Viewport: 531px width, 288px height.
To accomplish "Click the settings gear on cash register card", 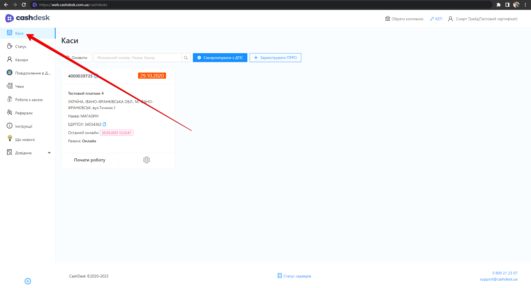I will tap(146, 160).
